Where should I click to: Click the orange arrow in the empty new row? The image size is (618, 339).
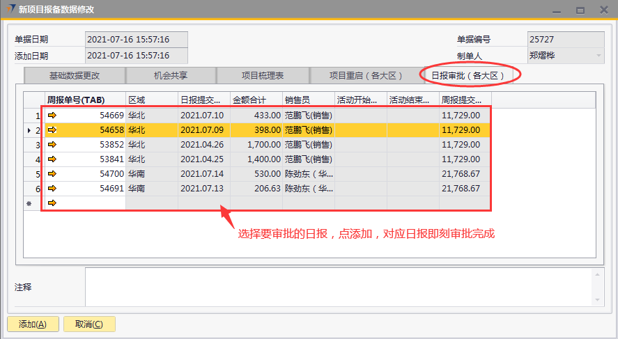[x=52, y=203]
